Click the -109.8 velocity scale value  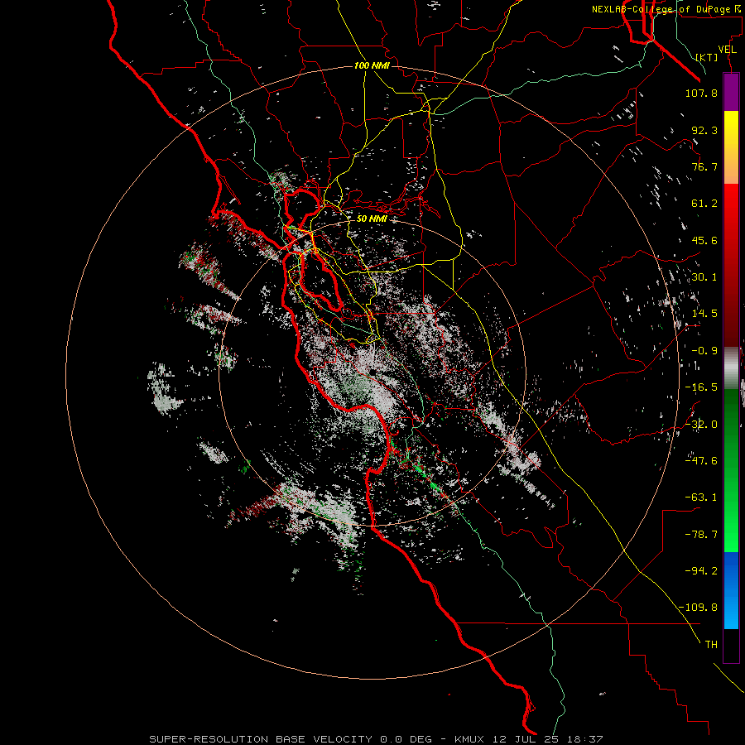click(x=698, y=608)
